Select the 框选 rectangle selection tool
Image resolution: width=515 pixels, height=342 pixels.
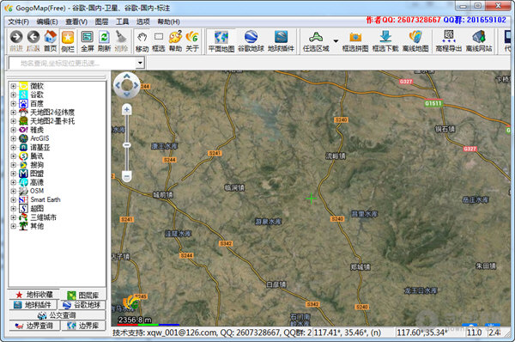[159, 40]
